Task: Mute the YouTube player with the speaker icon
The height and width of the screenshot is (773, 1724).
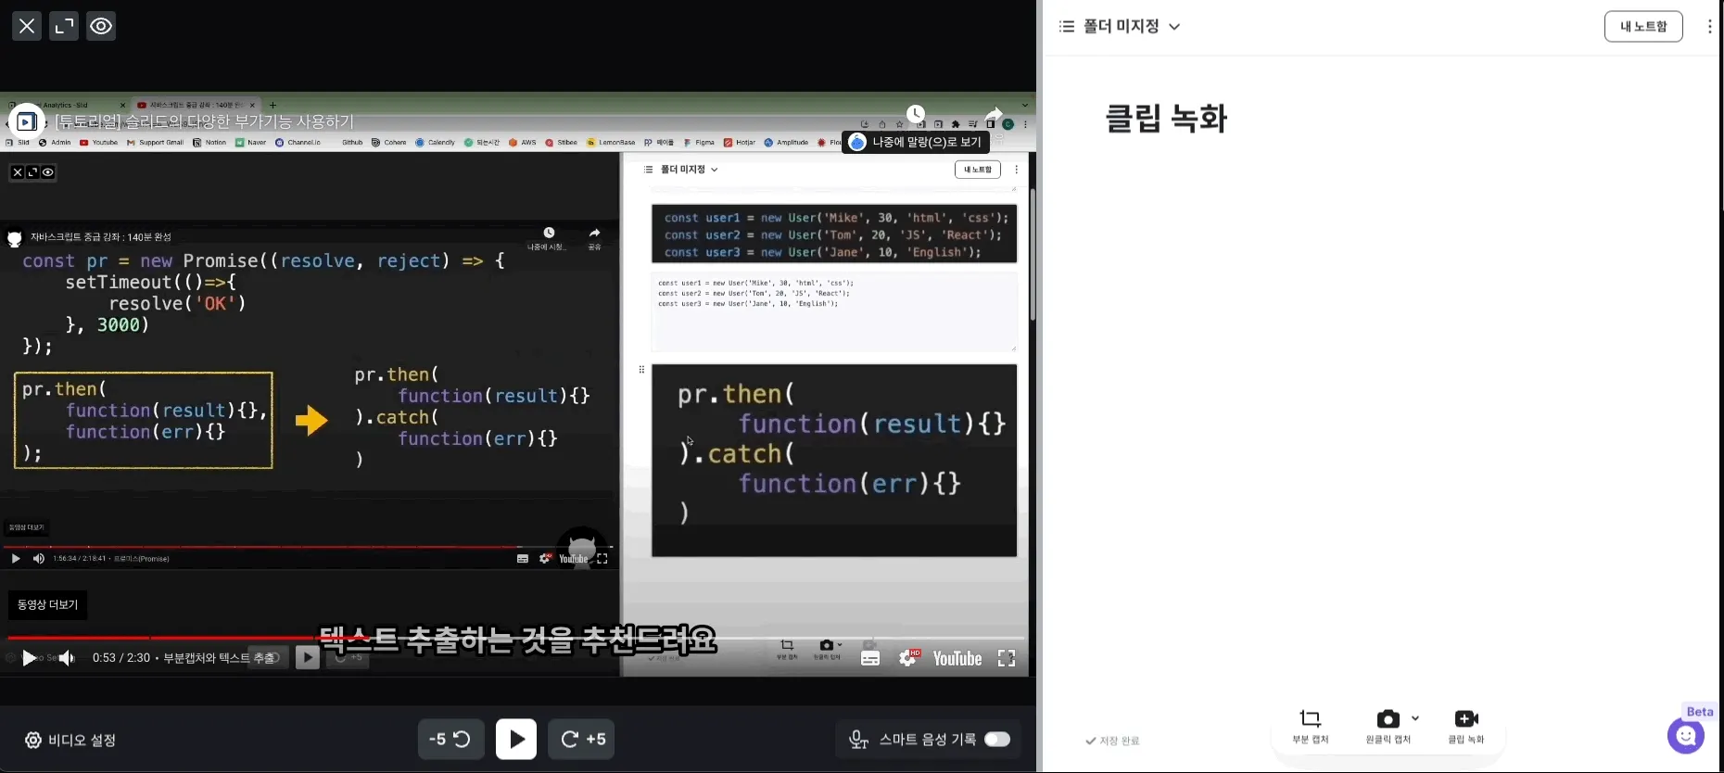Action: 67,658
